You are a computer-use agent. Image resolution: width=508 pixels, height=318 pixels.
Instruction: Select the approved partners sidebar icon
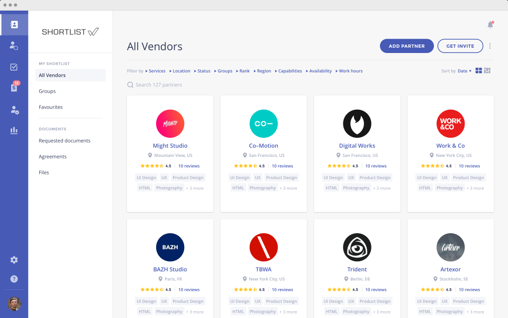14,110
